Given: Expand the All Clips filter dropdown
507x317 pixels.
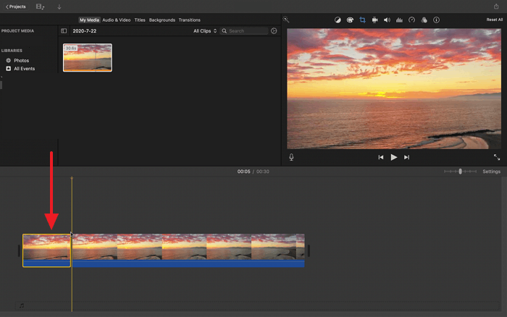Looking at the screenshot, I should 205,31.
